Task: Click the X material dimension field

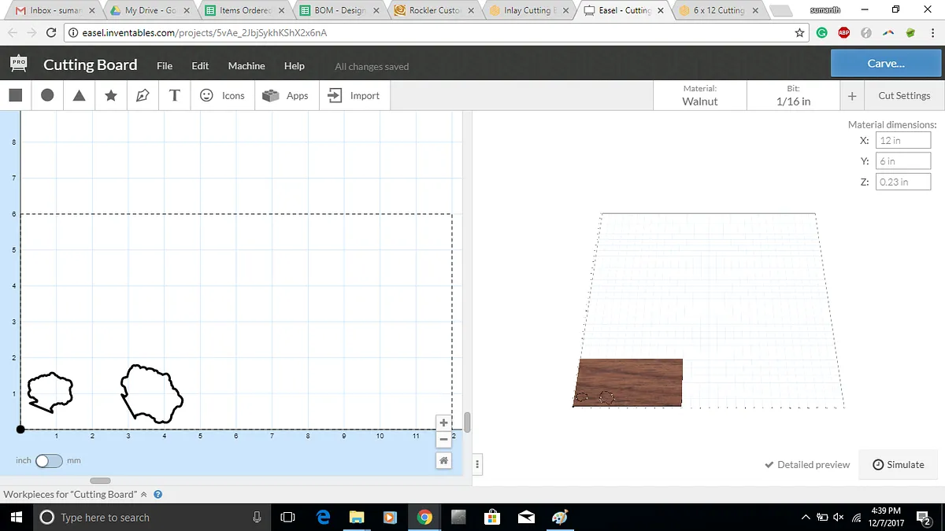Action: click(x=903, y=140)
